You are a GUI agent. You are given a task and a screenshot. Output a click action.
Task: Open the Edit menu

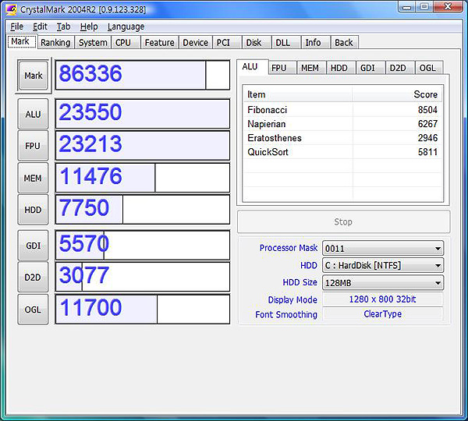pyautogui.click(x=40, y=27)
